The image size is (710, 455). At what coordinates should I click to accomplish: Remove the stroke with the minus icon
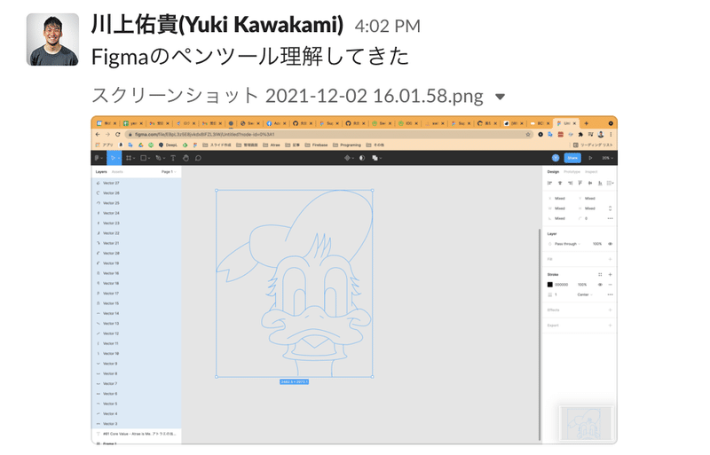(x=610, y=285)
